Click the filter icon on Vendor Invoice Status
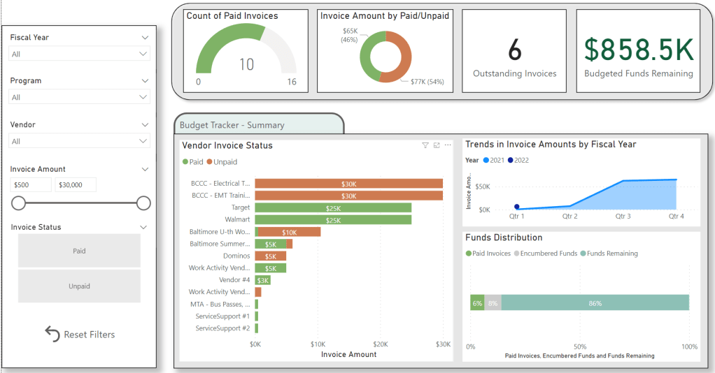This screenshot has width=715, height=373. 425,145
